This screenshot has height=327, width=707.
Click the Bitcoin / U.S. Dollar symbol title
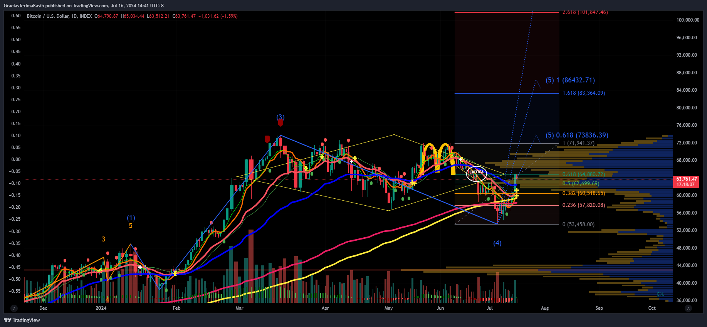point(59,16)
